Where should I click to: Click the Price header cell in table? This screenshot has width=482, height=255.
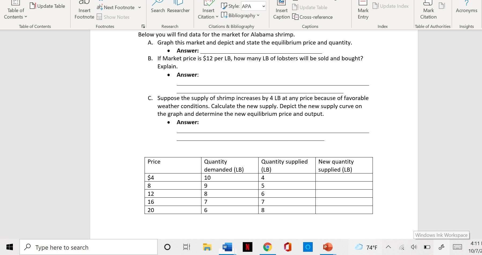point(173,165)
